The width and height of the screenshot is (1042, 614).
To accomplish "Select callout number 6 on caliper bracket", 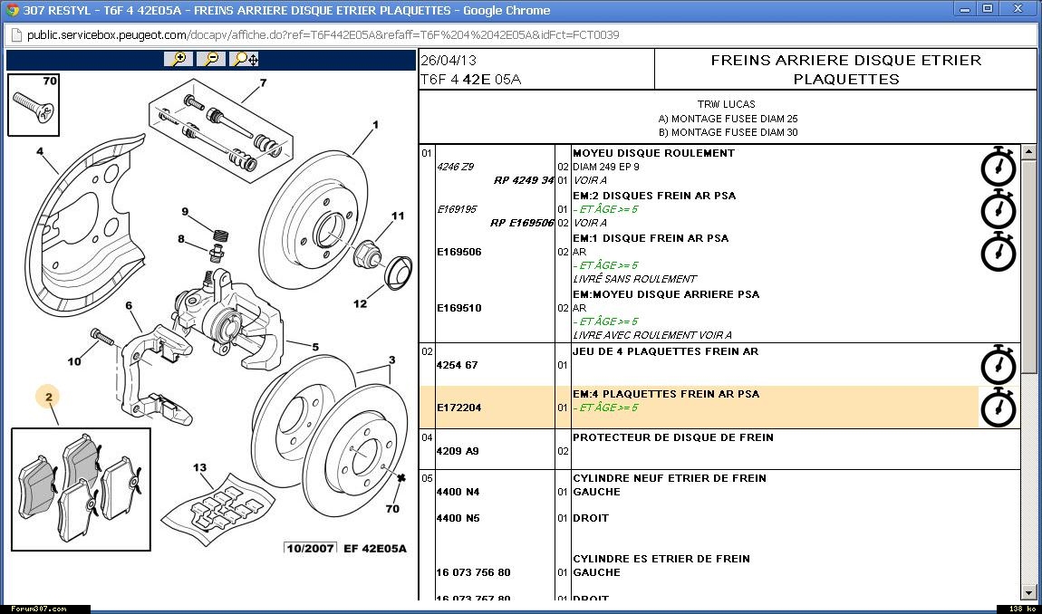I will point(129,306).
